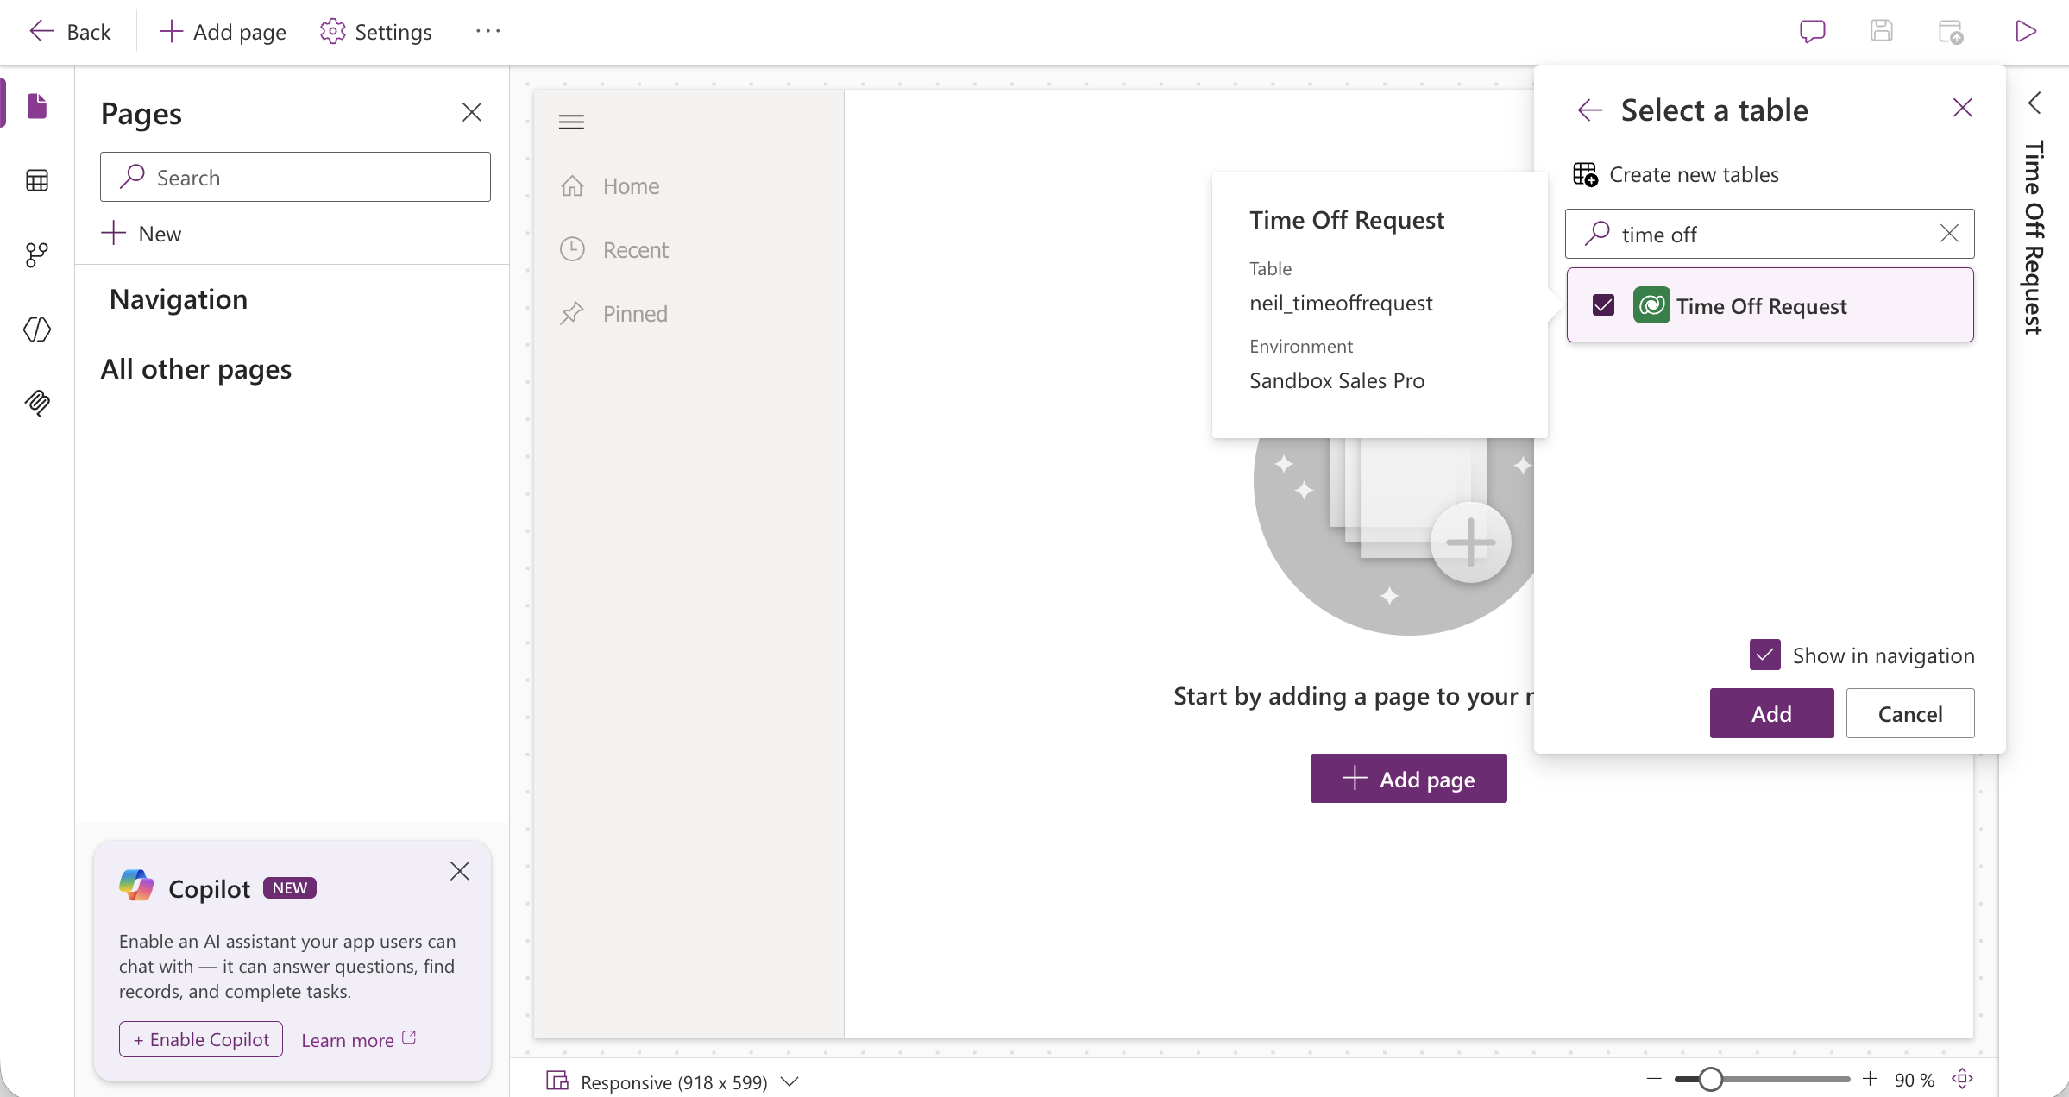This screenshot has width=2069, height=1097.
Task: Select Recent in the preview navigation
Action: tap(613, 250)
